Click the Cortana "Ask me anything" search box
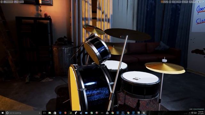205x115 pixels. (23, 113)
